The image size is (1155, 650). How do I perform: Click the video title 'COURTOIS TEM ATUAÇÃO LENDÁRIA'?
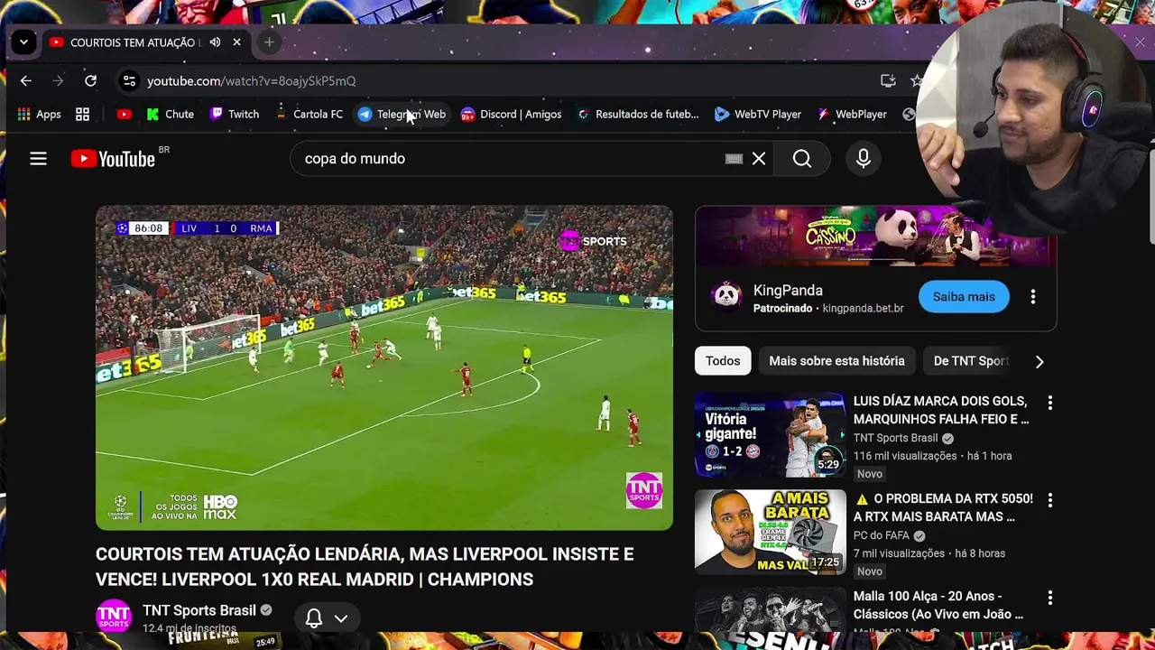365,567
